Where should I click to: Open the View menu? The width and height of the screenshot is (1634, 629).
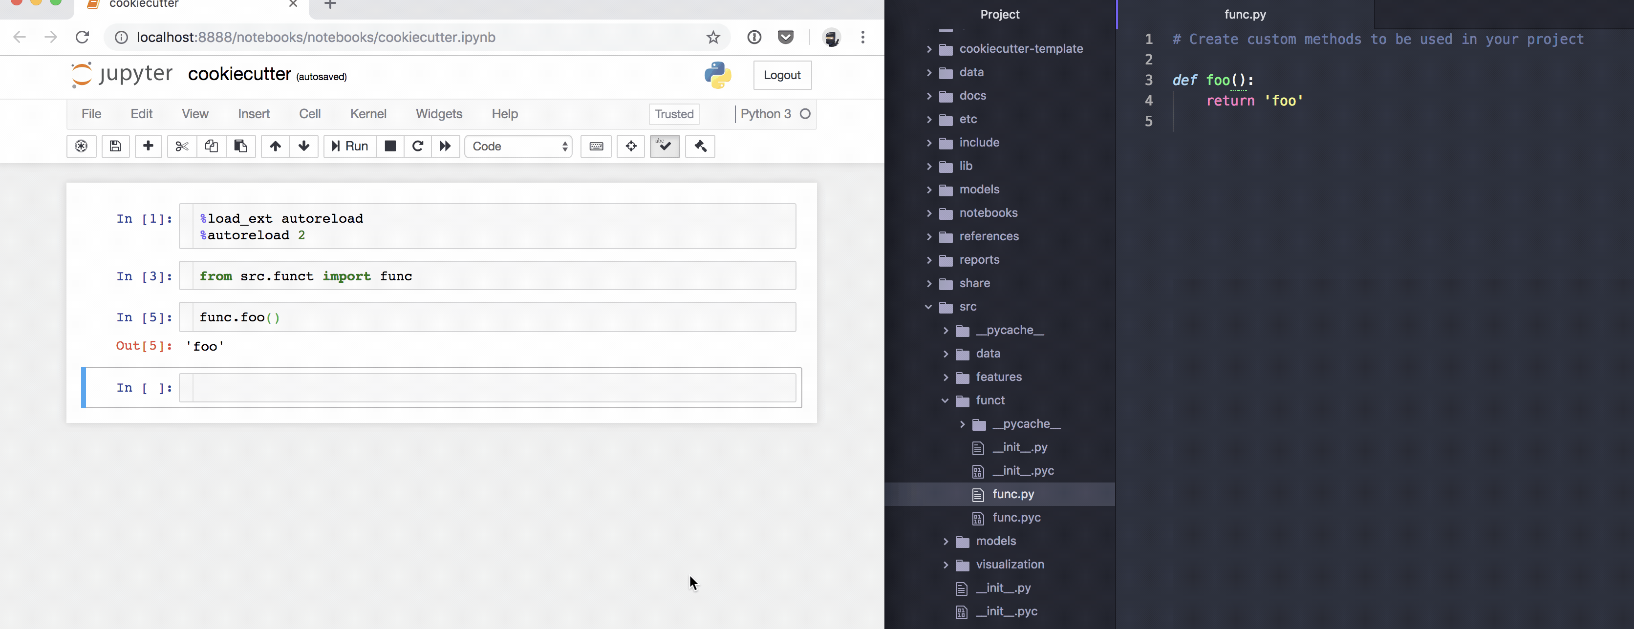(x=195, y=114)
